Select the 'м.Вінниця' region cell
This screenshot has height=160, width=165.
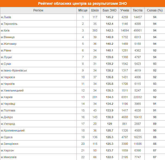(x=8, y=37)
